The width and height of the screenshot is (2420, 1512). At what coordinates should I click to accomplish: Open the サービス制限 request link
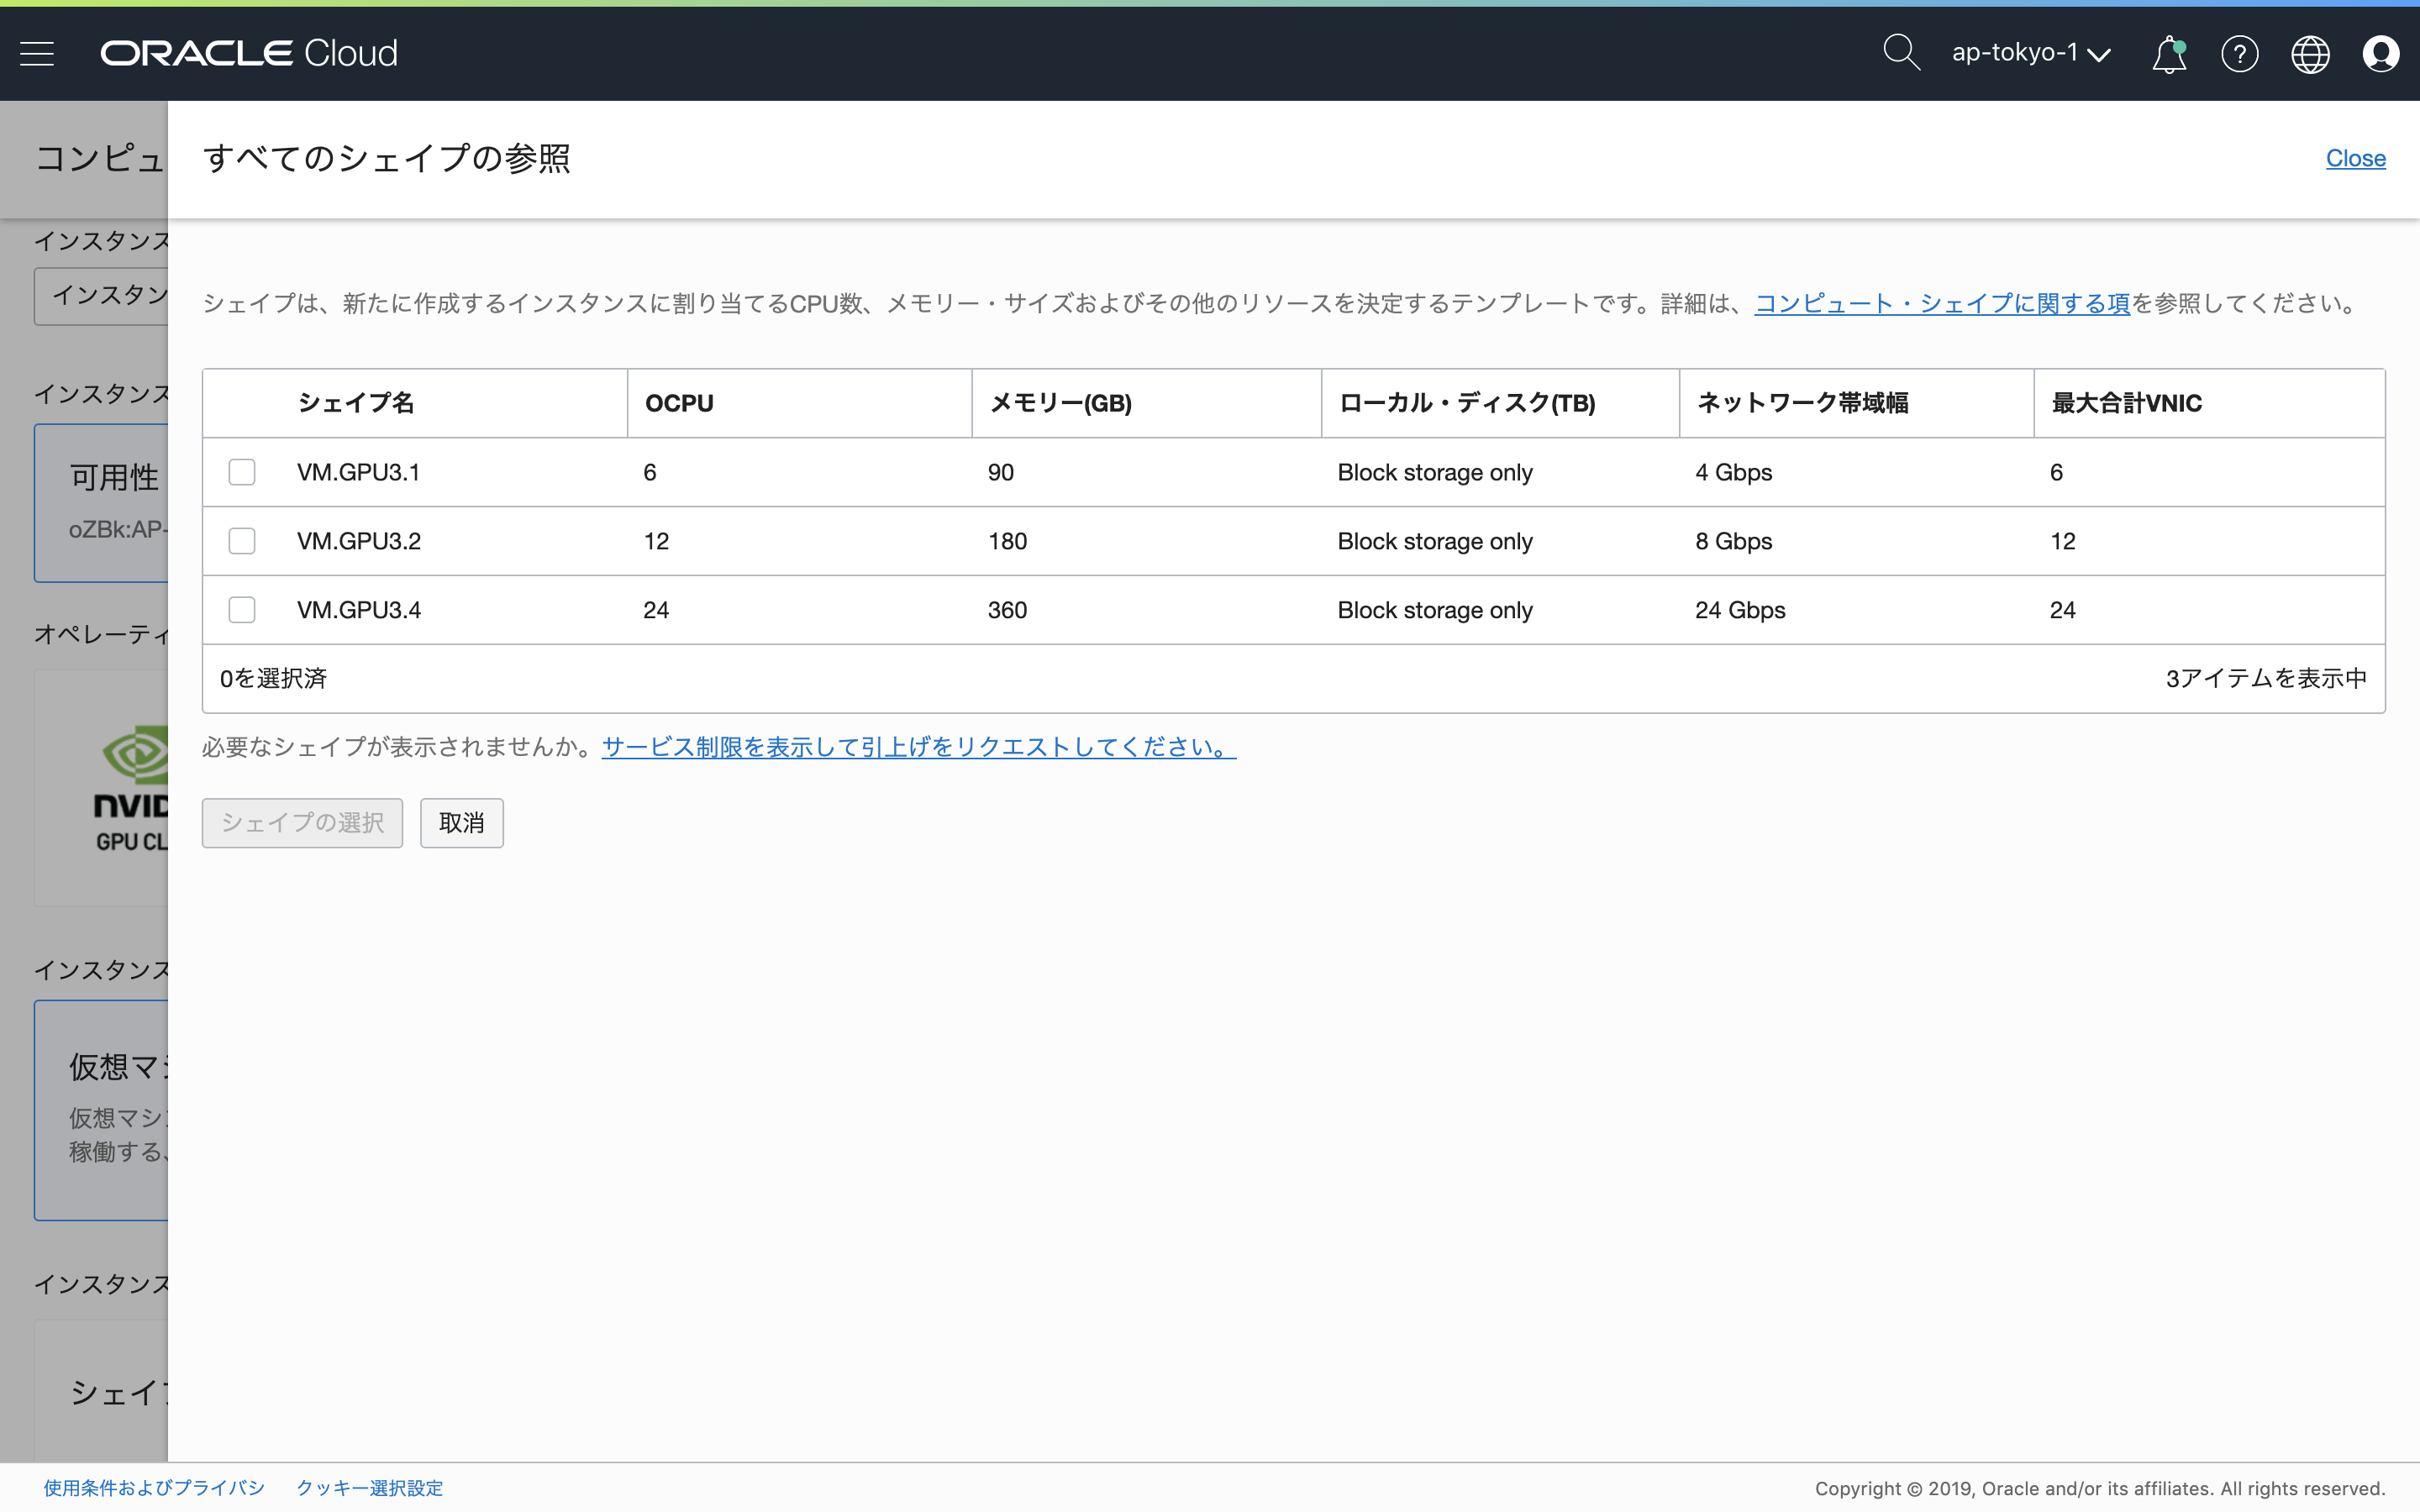[x=915, y=746]
